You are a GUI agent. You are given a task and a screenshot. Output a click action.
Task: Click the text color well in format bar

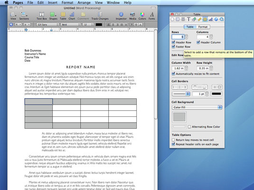[x=99, y=25]
